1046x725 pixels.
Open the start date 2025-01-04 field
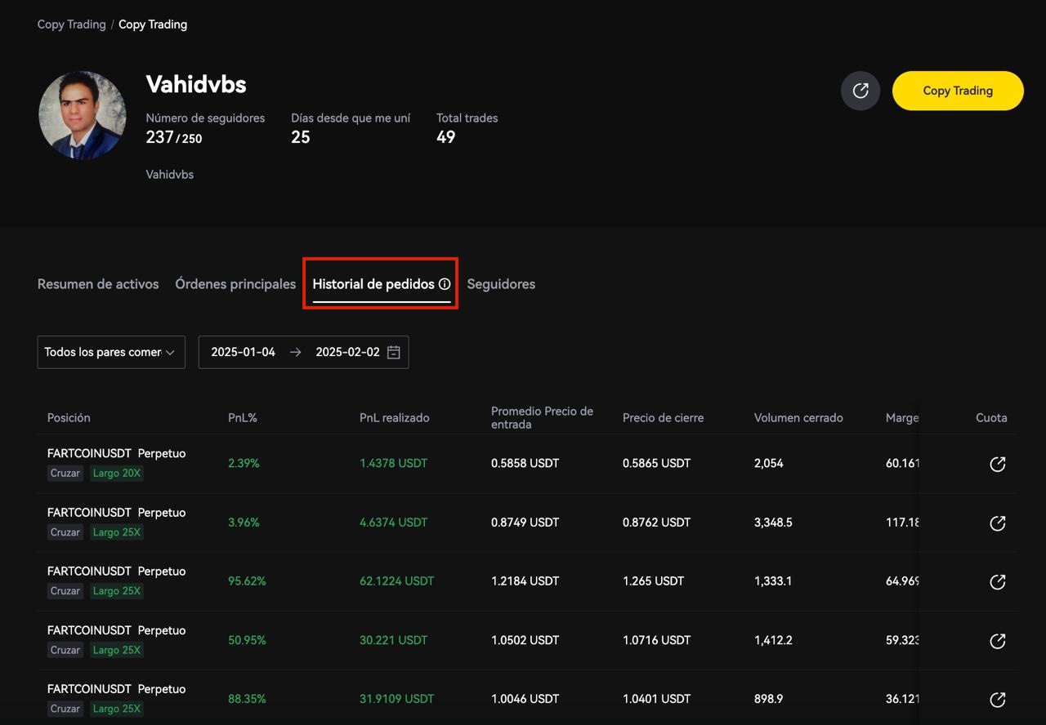click(x=244, y=353)
